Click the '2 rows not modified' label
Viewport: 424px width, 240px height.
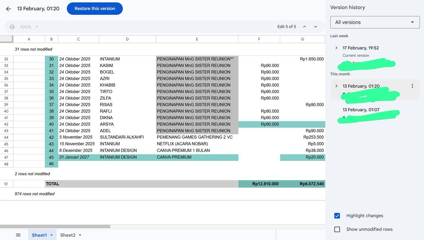(32, 174)
